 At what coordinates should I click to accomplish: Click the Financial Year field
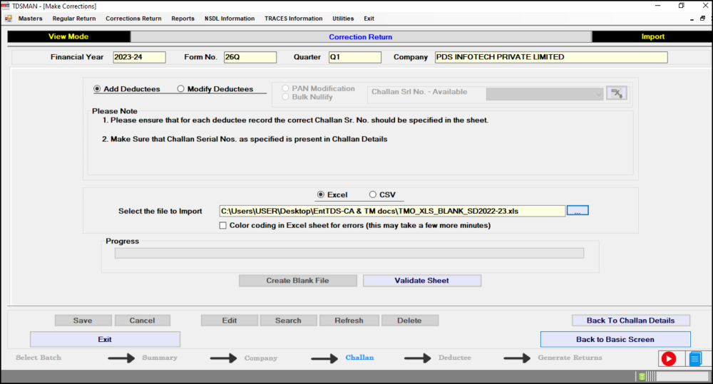tap(139, 57)
